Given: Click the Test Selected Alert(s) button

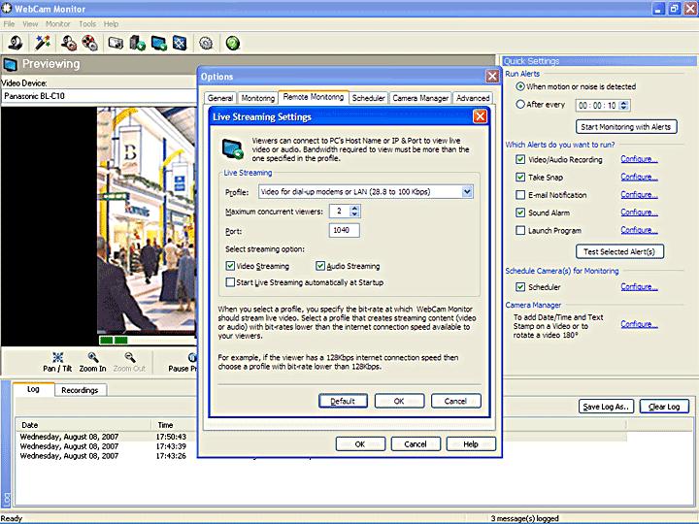Looking at the screenshot, I should tap(619, 251).
